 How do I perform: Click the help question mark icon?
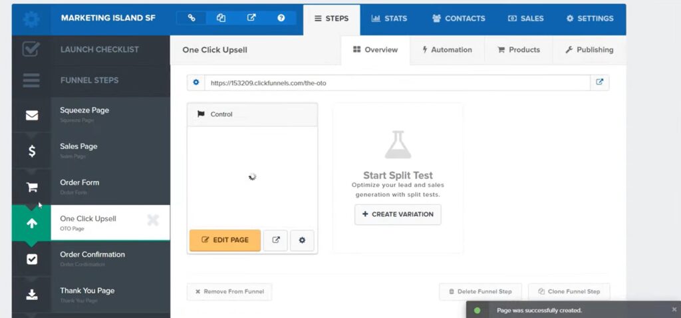click(281, 18)
